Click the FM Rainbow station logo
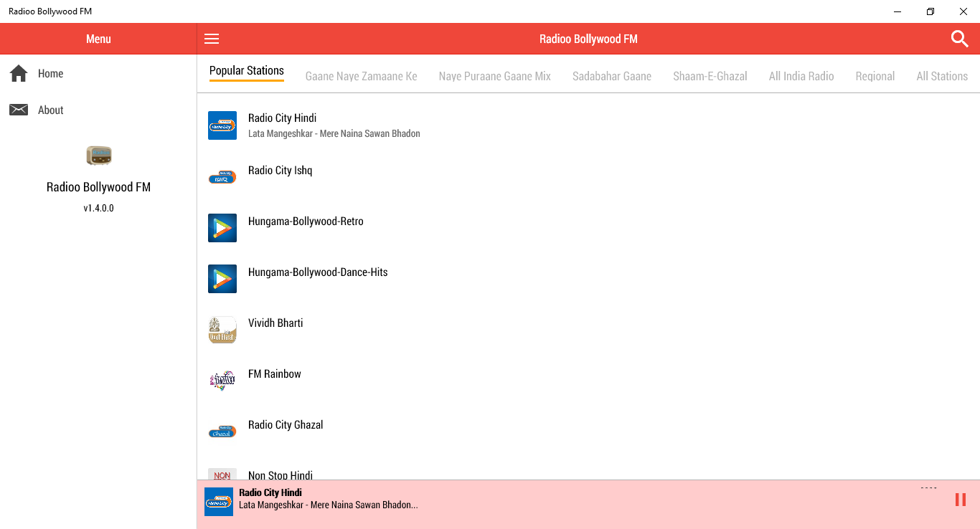The width and height of the screenshot is (980, 529). pyautogui.click(x=222, y=381)
